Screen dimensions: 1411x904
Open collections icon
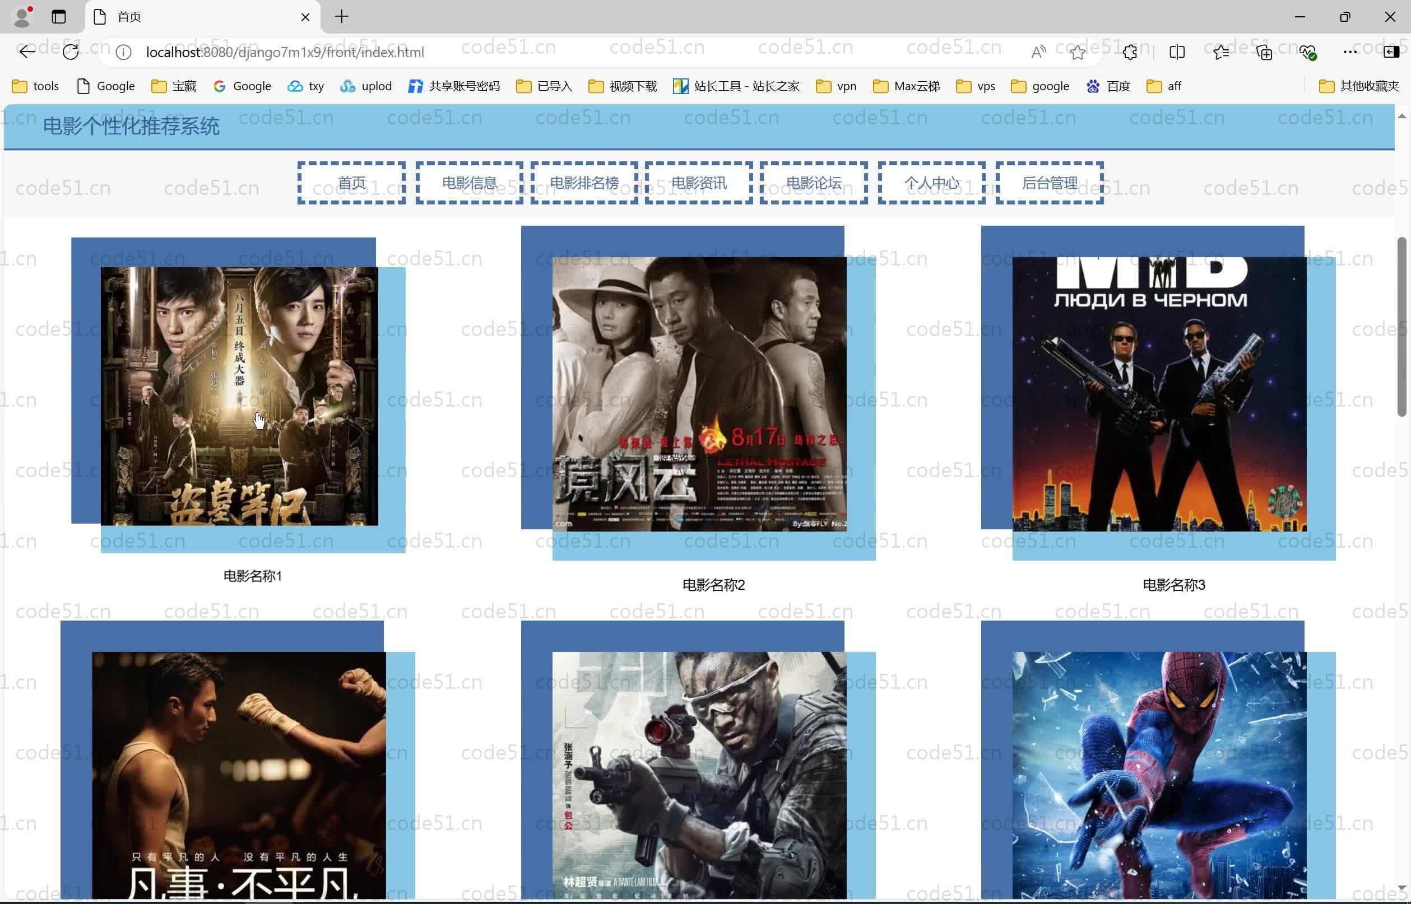(x=1264, y=52)
